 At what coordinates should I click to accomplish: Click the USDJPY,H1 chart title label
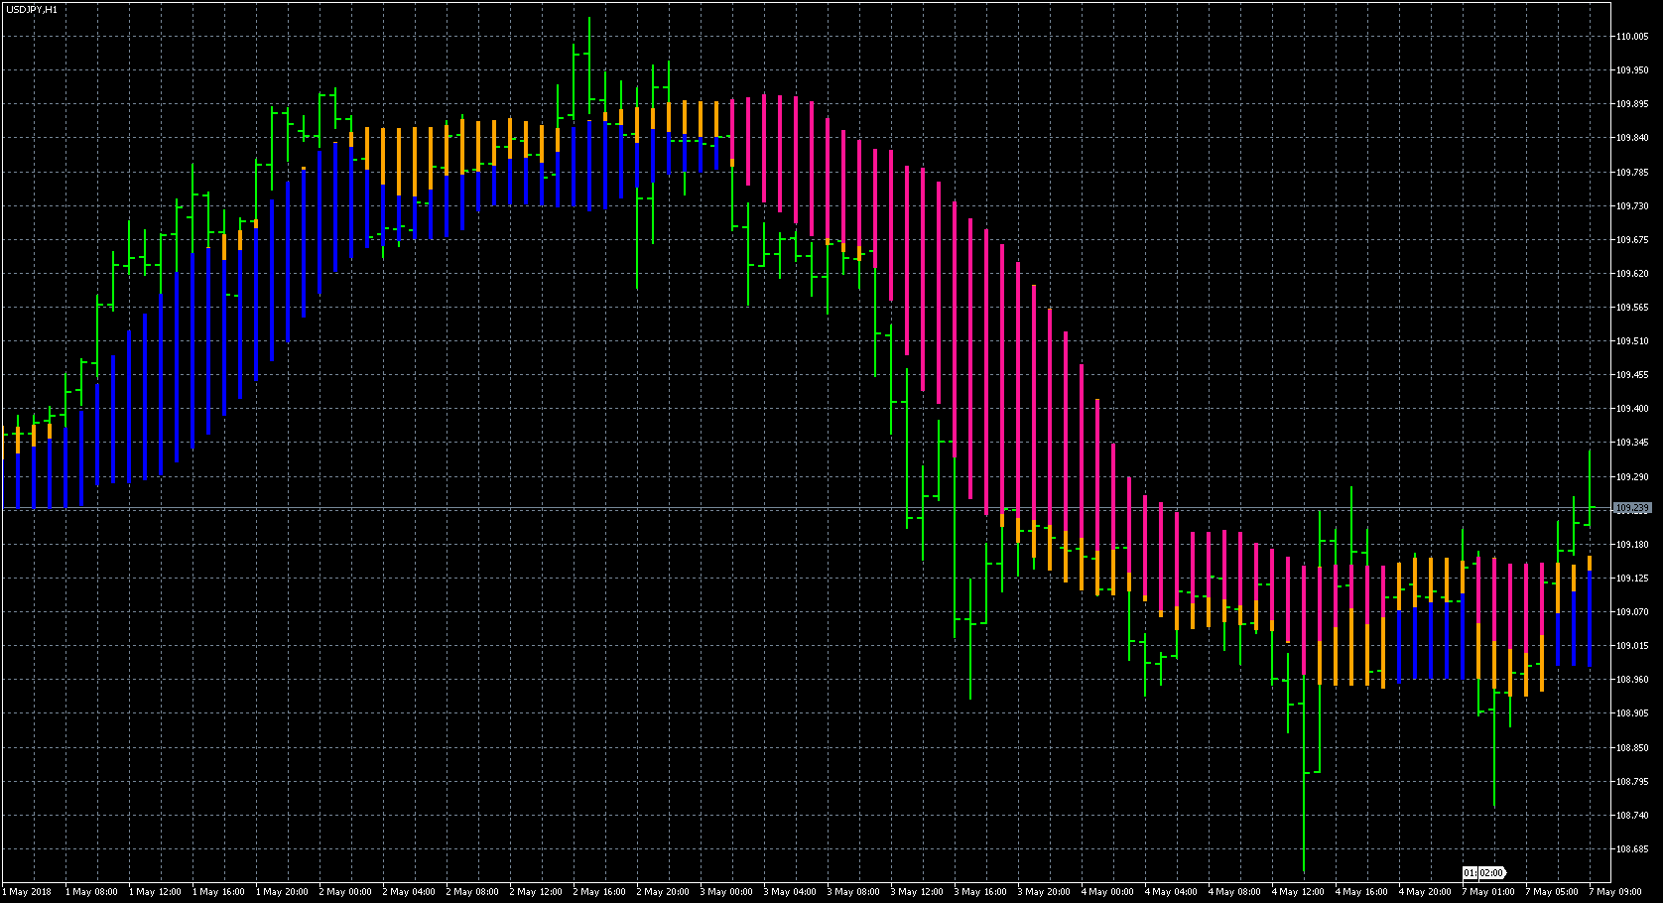[31, 9]
